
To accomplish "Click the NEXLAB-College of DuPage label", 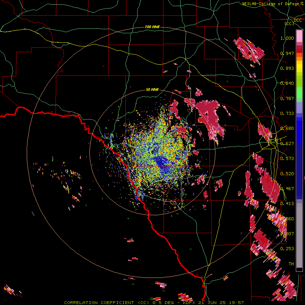I will 270,4.
